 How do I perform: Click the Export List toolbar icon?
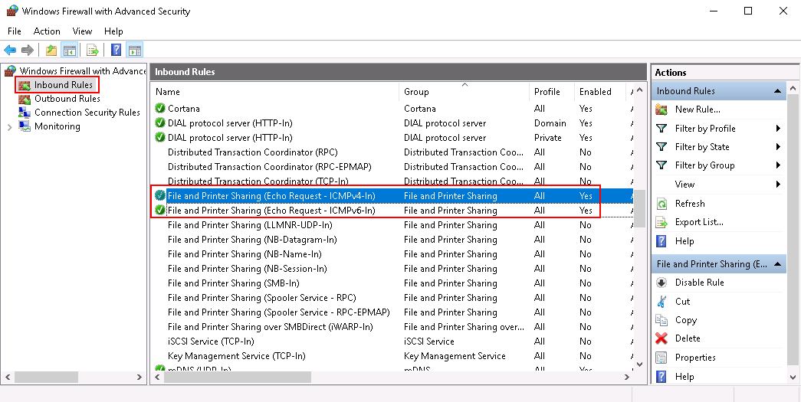(93, 50)
